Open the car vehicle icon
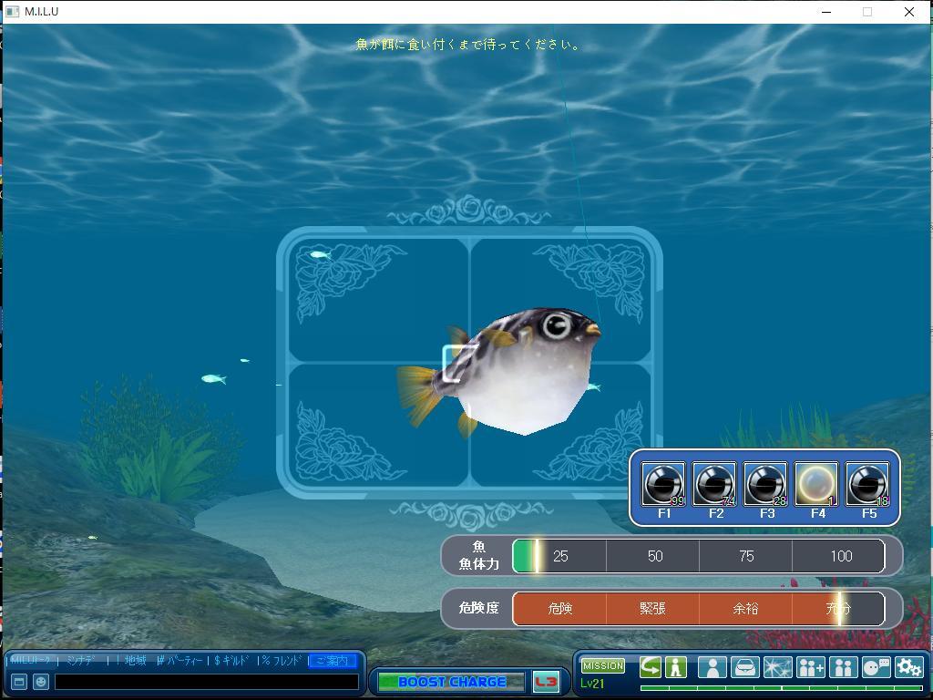The image size is (933, 700). coord(744,667)
